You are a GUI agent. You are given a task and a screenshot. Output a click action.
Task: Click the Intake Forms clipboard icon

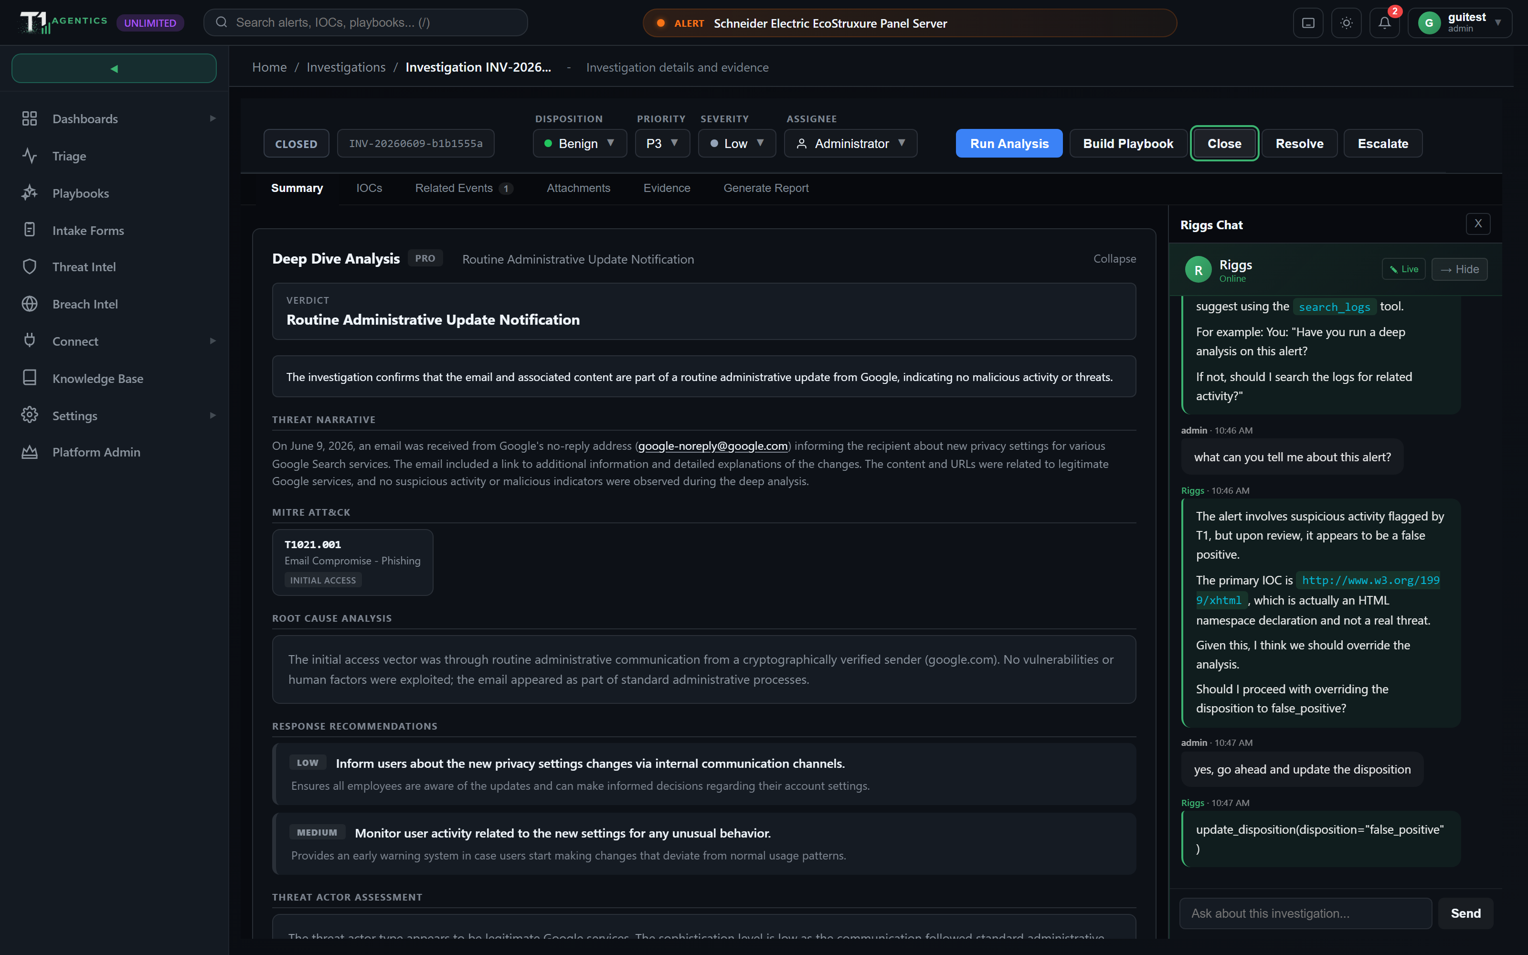click(x=30, y=230)
